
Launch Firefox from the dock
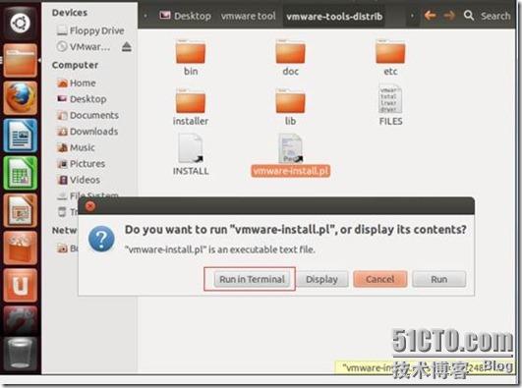tap(20, 98)
